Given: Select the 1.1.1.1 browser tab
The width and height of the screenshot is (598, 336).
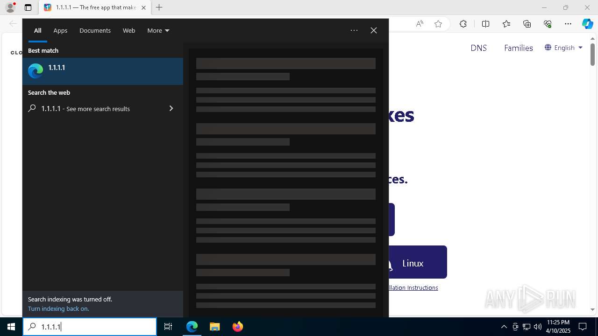Looking at the screenshot, I should (95, 7).
